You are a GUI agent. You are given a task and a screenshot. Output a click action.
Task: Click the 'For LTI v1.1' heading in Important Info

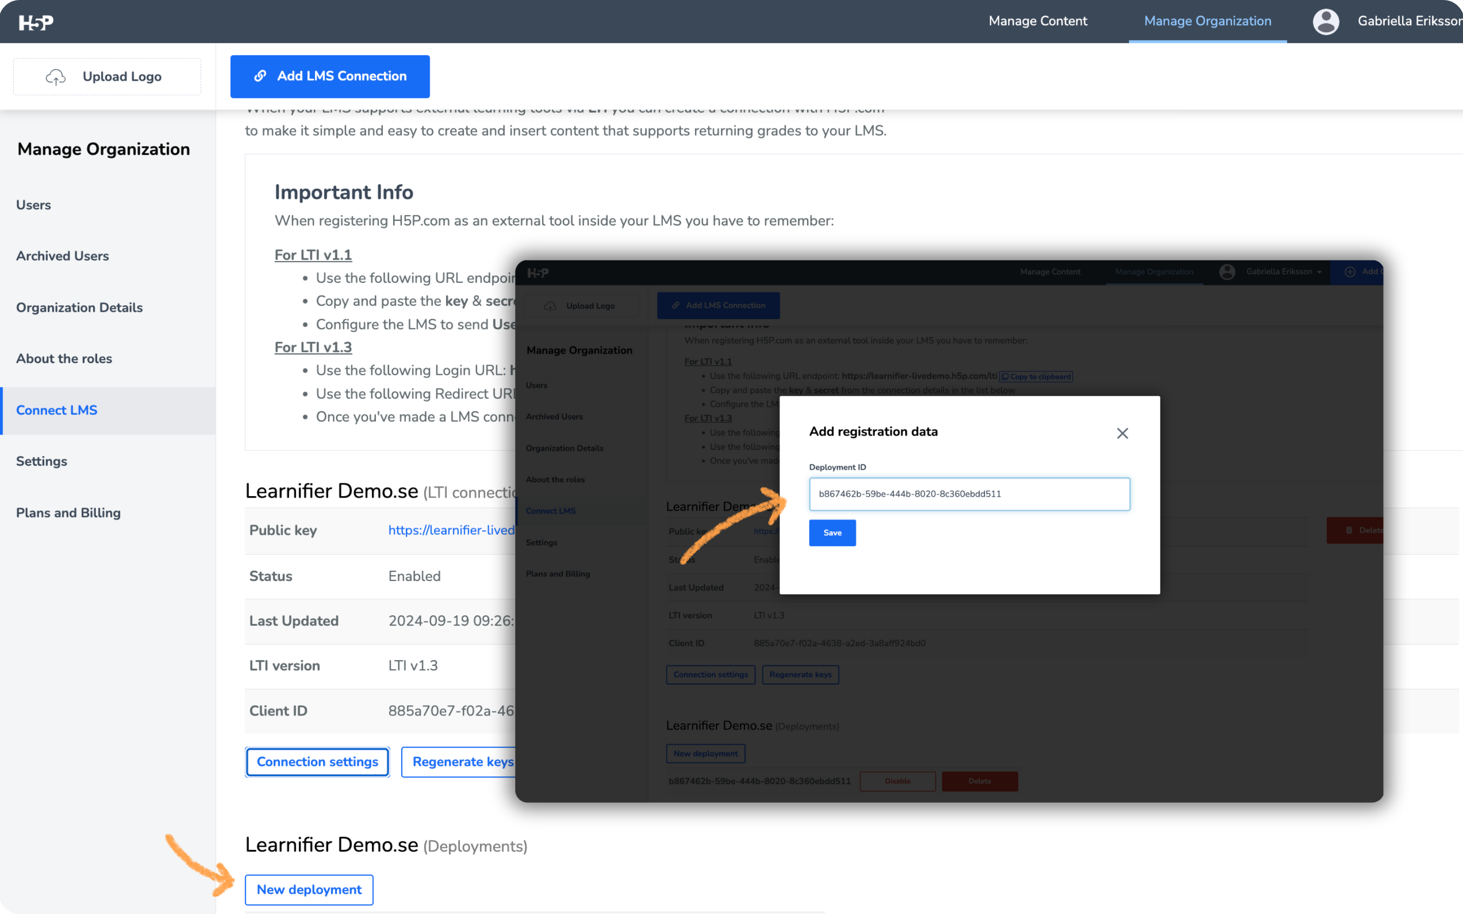313,255
